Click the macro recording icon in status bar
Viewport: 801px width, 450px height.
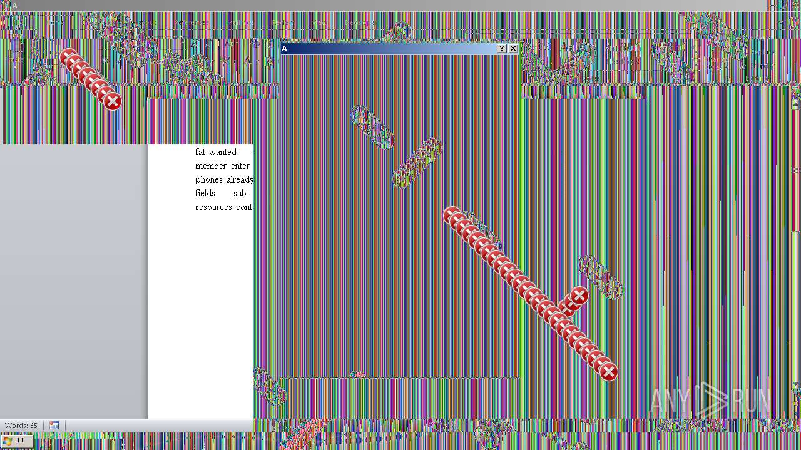pos(54,426)
